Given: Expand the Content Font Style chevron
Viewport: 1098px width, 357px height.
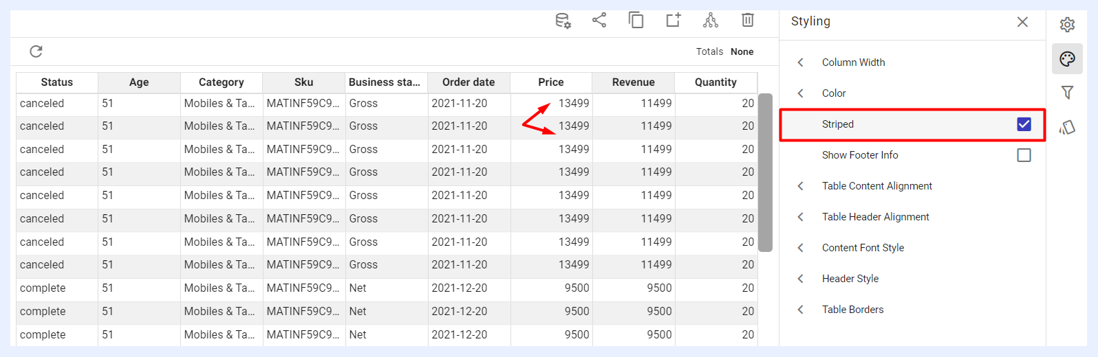Looking at the screenshot, I should 800,248.
